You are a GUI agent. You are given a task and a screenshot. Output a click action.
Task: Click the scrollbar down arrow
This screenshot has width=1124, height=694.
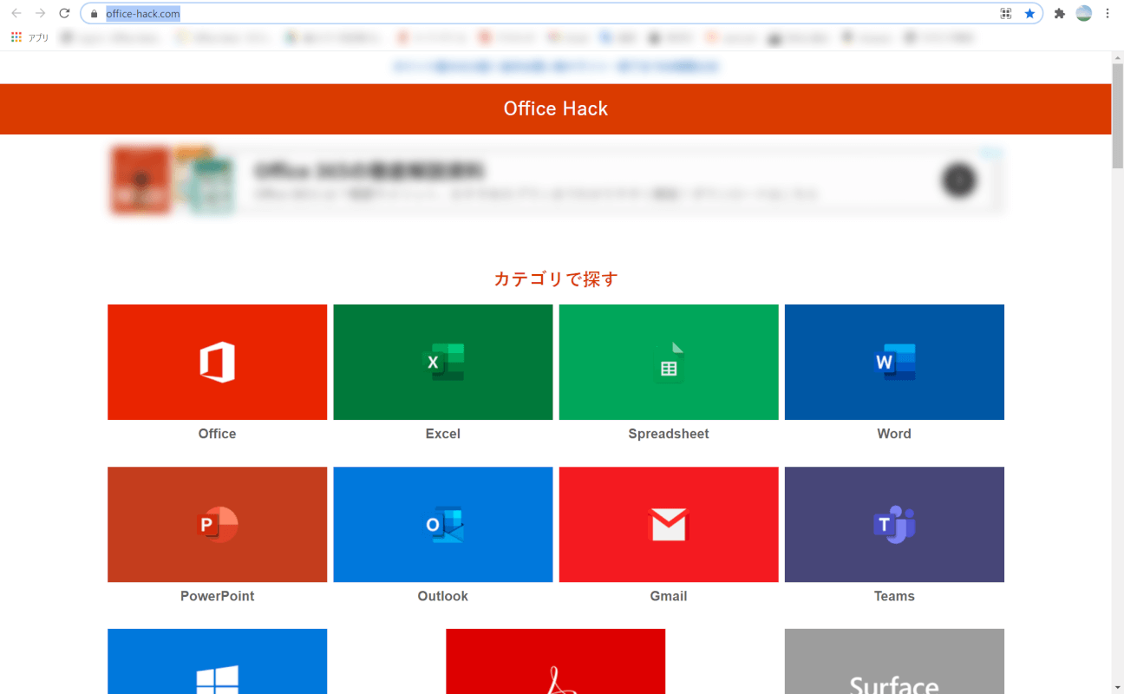pyautogui.click(x=1117, y=688)
